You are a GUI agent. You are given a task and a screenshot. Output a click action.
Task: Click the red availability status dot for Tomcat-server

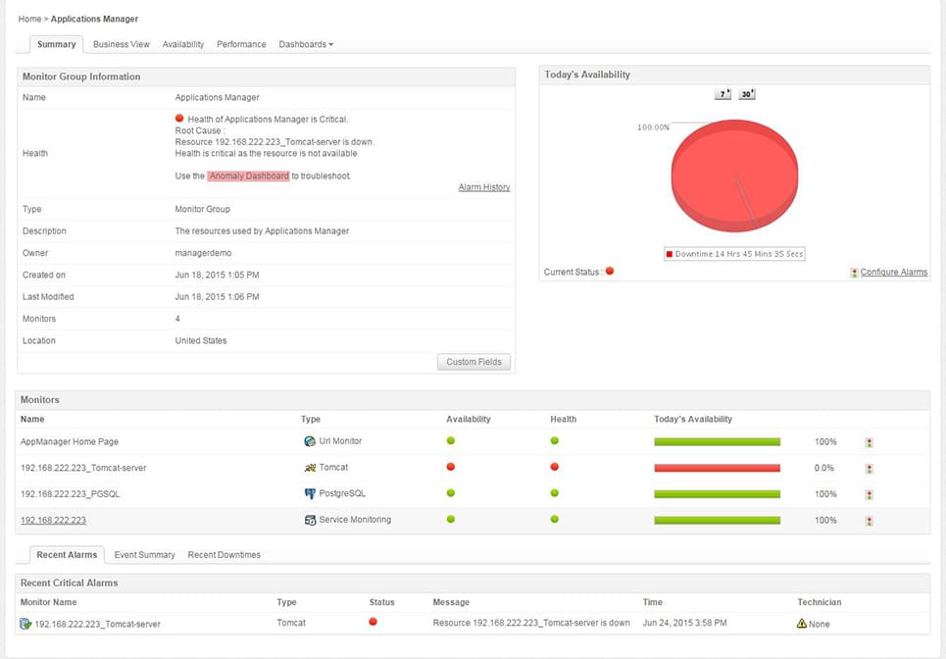pyautogui.click(x=450, y=468)
